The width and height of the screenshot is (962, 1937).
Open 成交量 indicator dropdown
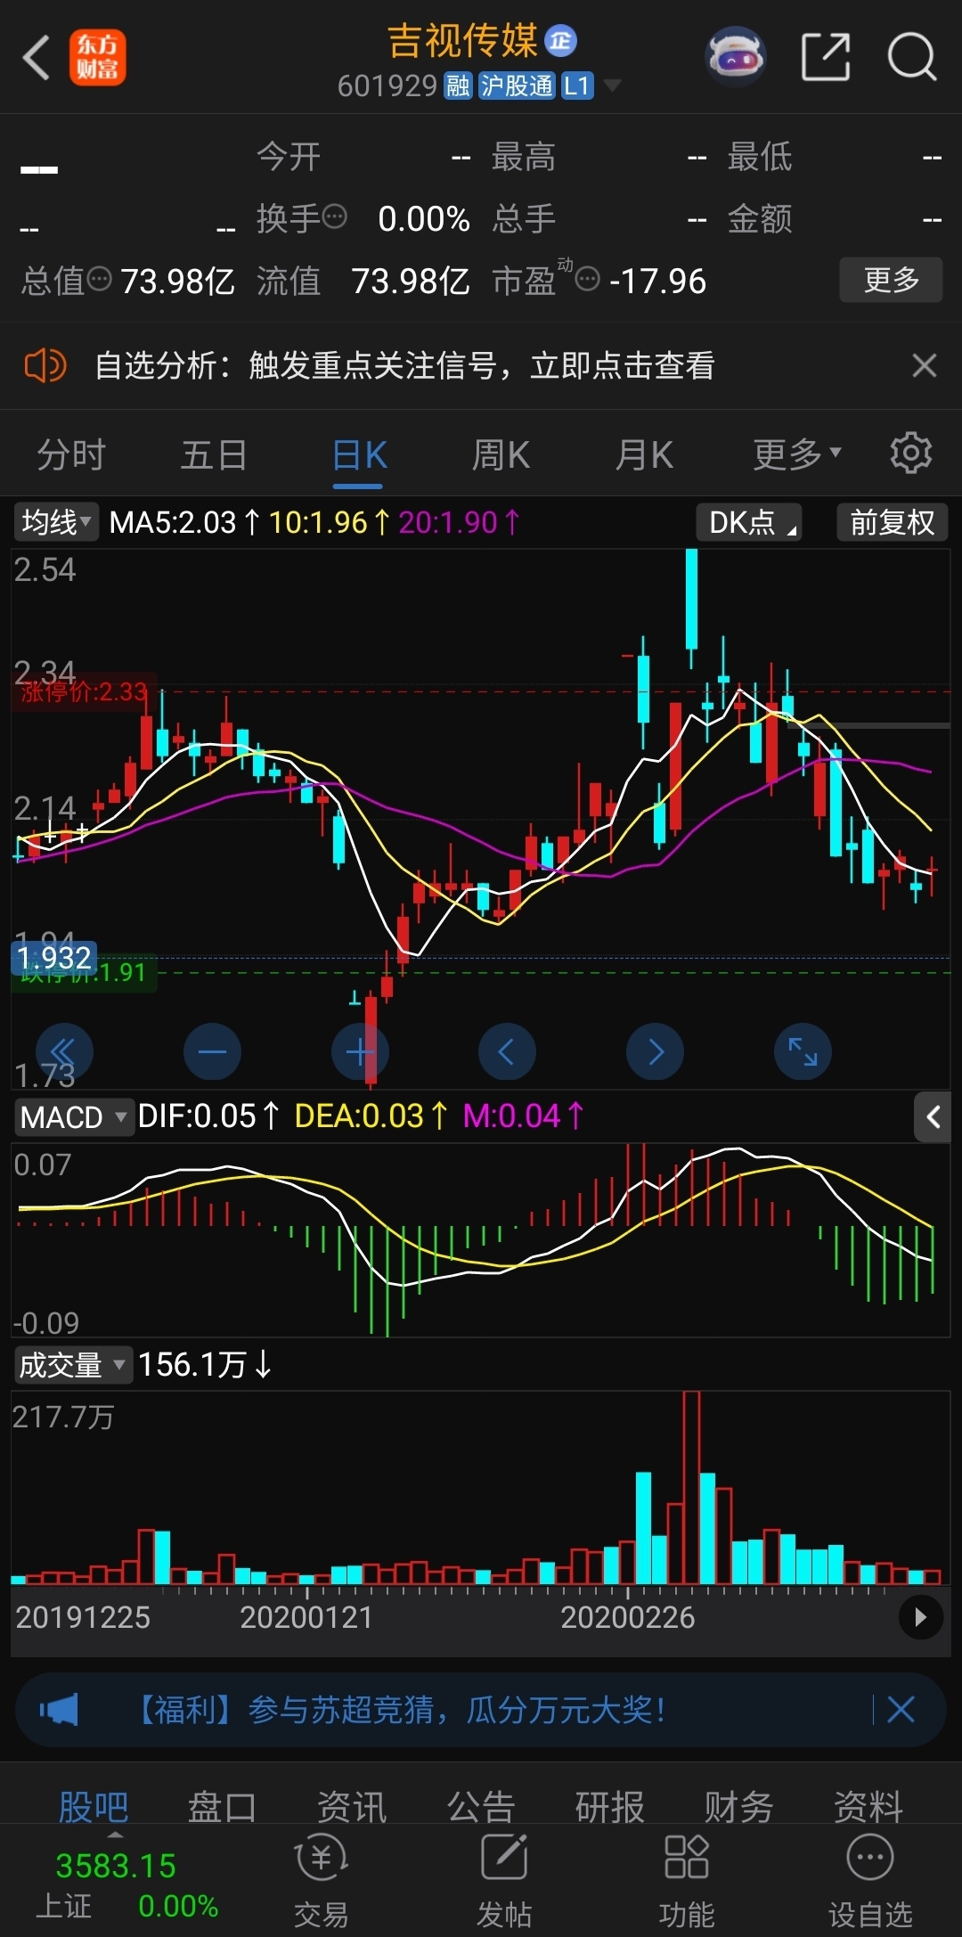point(74,1365)
